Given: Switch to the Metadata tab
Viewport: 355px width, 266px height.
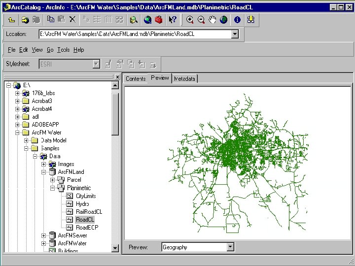Looking at the screenshot, I should tap(184, 79).
